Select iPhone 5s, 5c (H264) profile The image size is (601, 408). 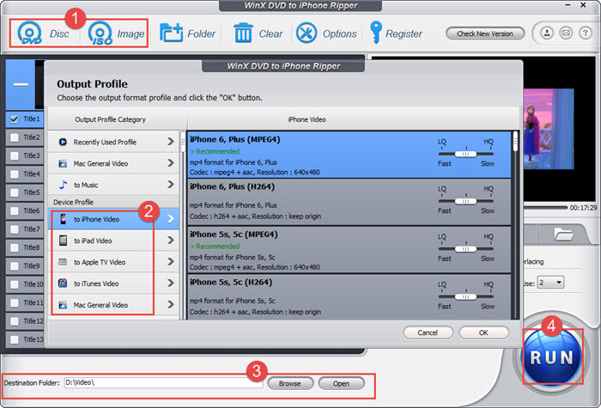349,297
